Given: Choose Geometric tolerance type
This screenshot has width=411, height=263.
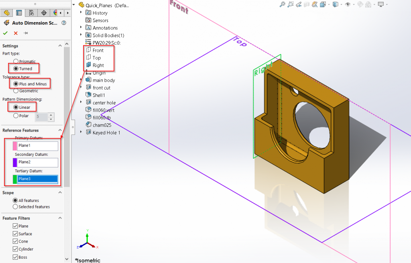Looking at the screenshot, I should click(16, 91).
